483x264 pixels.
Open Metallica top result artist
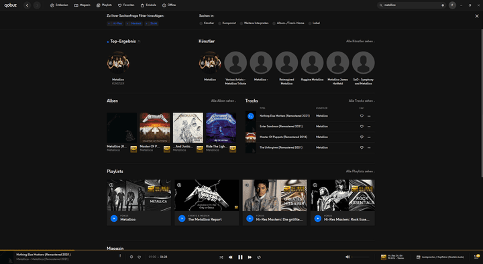pos(118,63)
